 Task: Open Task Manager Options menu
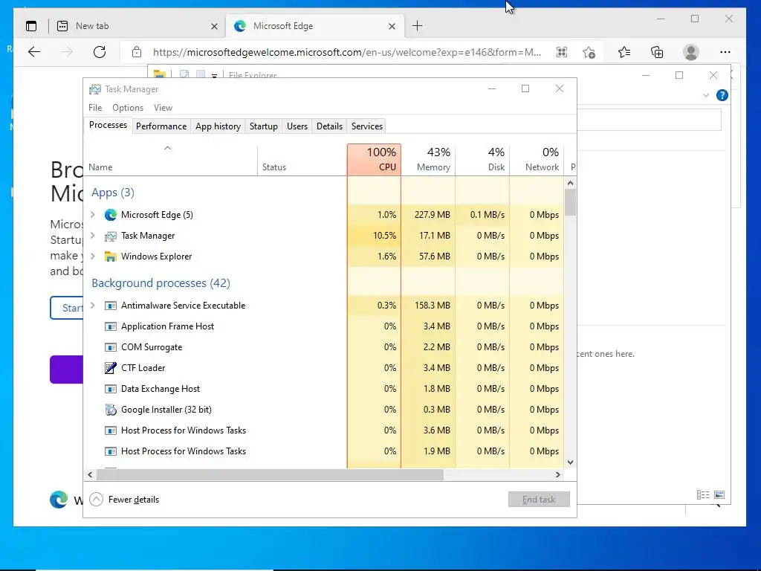128,108
